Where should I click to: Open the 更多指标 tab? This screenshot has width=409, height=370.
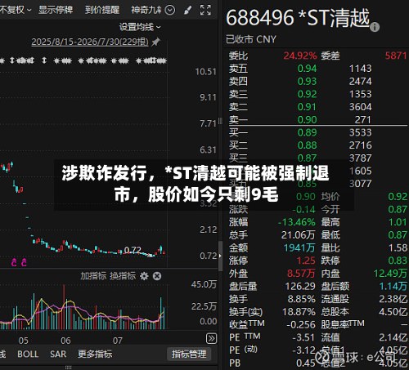click(95, 354)
